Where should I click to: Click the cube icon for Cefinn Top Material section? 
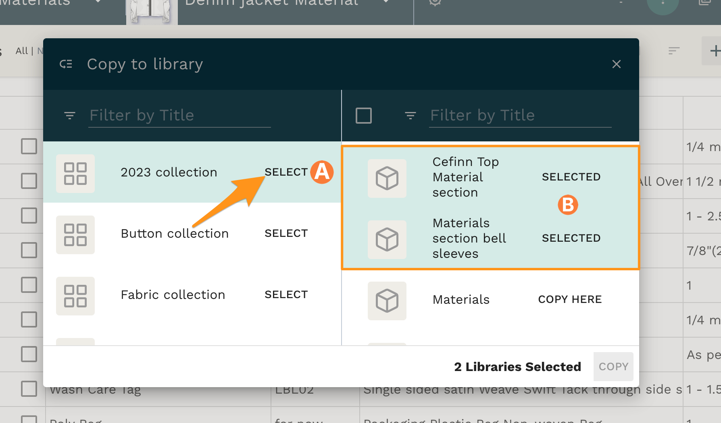click(x=387, y=178)
